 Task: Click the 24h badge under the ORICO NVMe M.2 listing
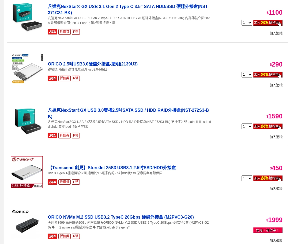52,236
